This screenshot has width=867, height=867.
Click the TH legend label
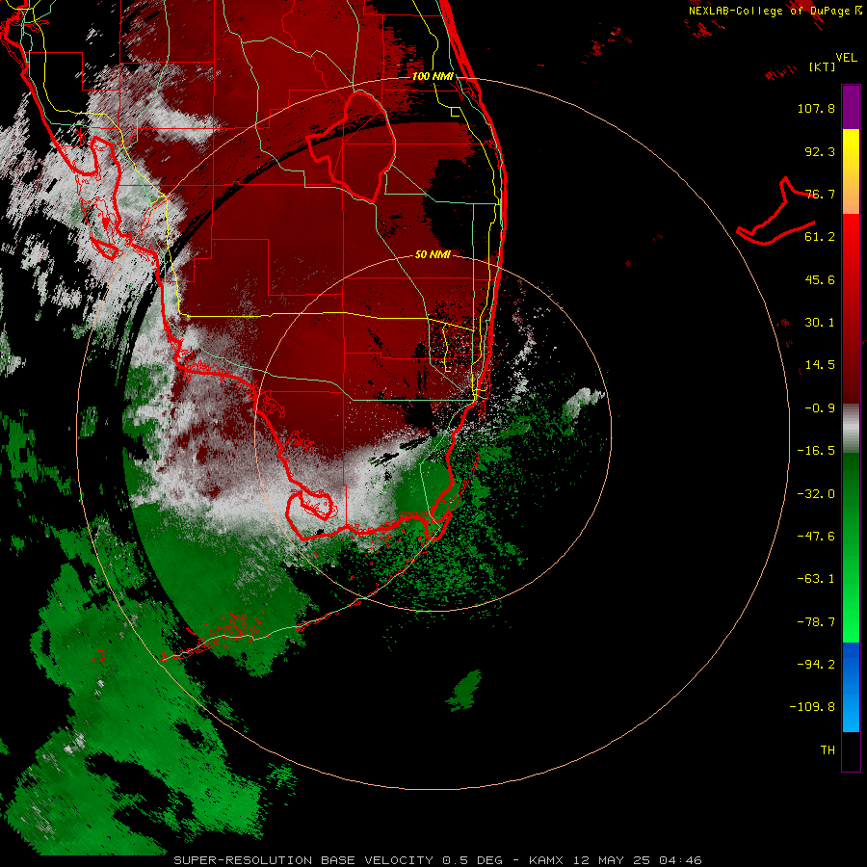(828, 750)
